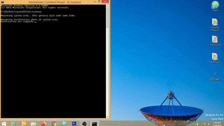Minimize the Command Prompt window
Viewport: 224px width, 126px height.
coord(95,1)
